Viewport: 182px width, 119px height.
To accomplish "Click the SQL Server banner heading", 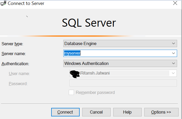I will point(89,23).
